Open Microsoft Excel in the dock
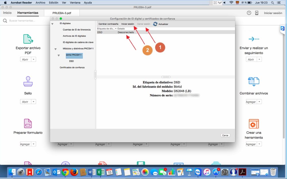The width and height of the screenshot is (287, 179). [101, 172]
